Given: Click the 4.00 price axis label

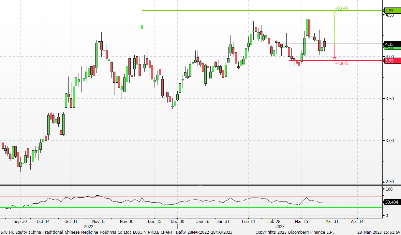Looking at the screenshot, I should pos(390,57).
